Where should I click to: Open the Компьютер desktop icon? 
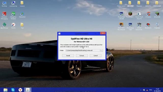(x=13, y=4)
